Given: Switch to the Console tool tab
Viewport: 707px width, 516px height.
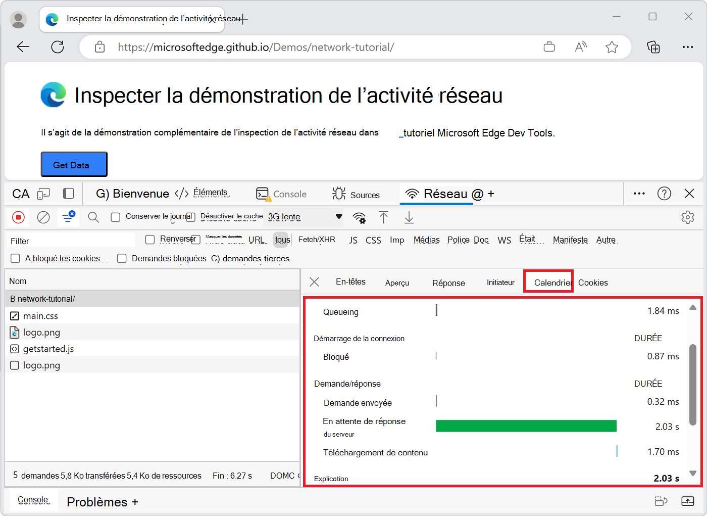Looking at the screenshot, I should (x=281, y=194).
